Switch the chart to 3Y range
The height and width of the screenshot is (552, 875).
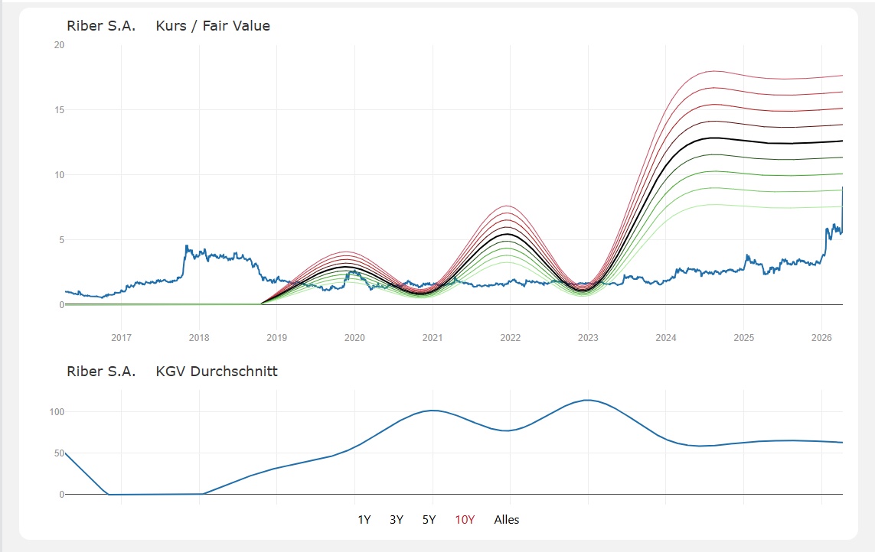tap(397, 520)
